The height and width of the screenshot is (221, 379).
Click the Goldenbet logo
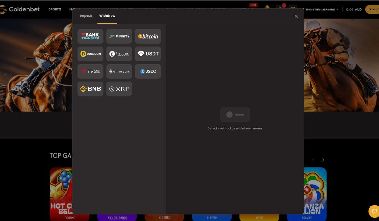20,9
